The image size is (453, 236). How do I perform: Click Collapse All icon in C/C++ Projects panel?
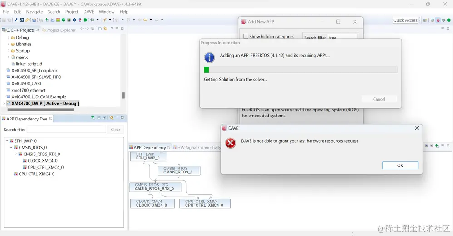100,29
